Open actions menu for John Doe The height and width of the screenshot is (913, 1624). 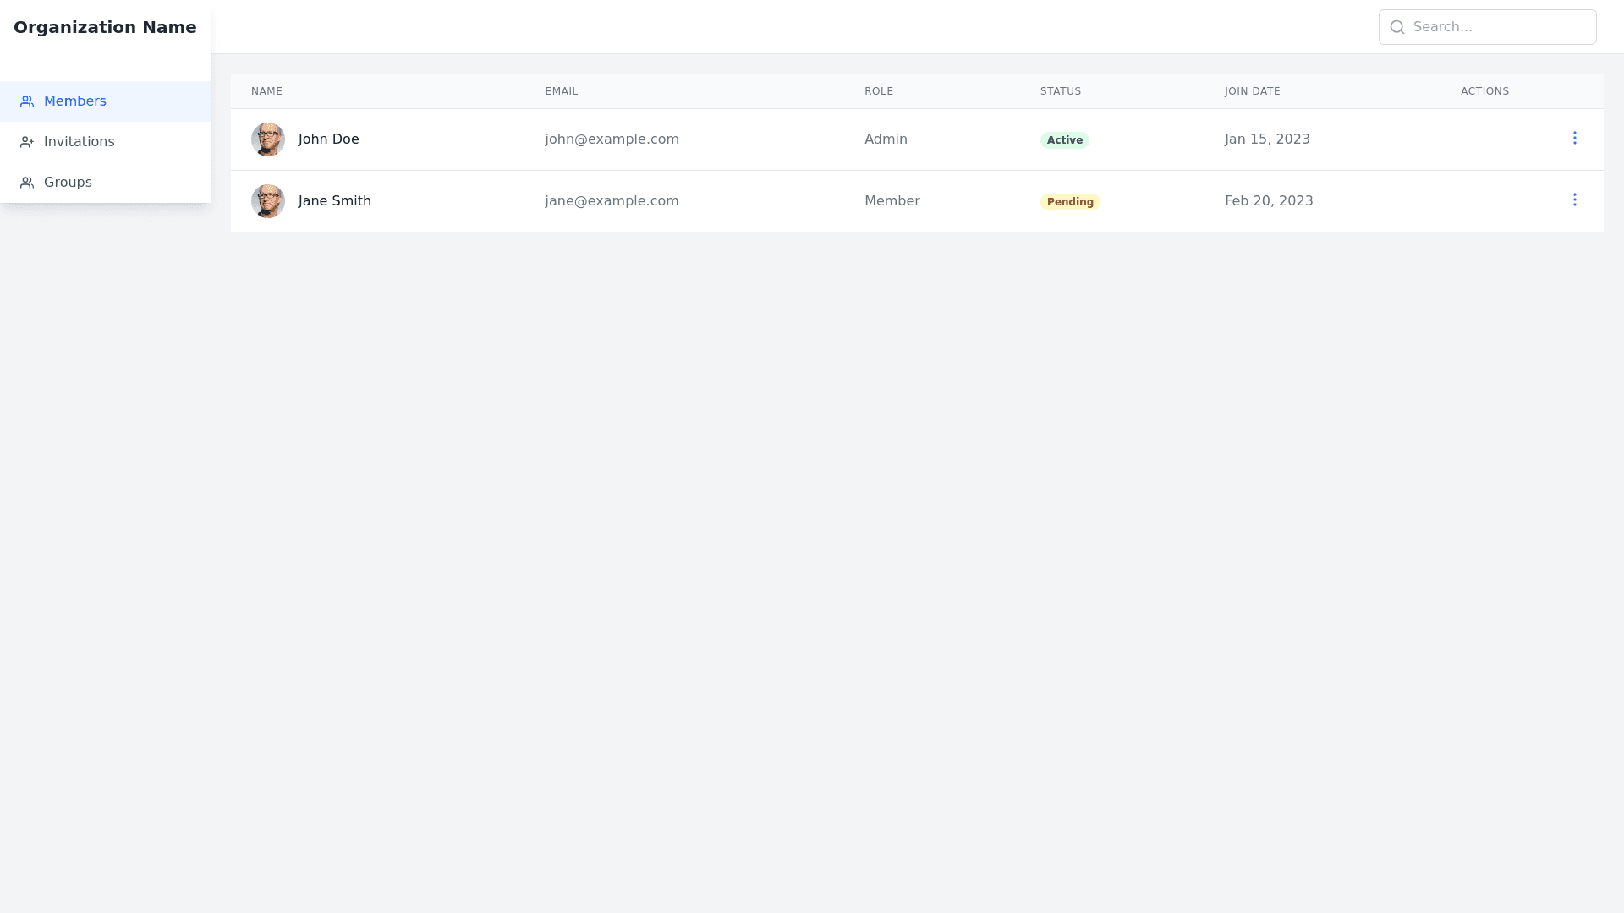pyautogui.click(x=1574, y=138)
